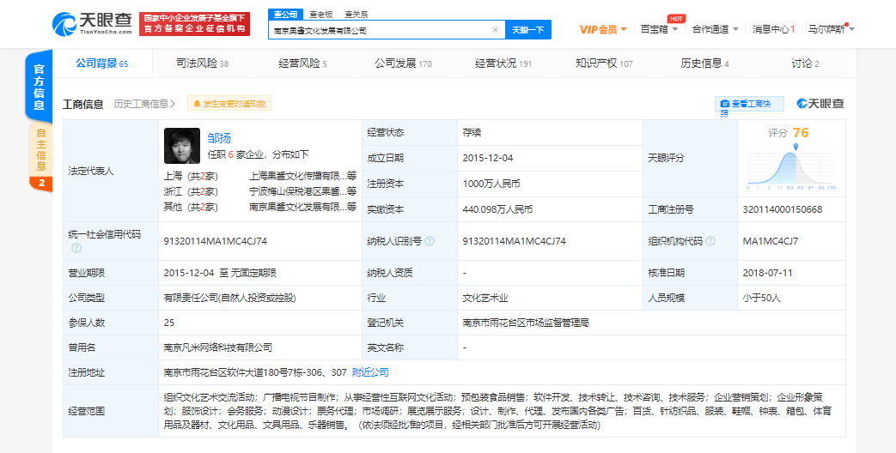Open the Tianyancha logo homepage
The width and height of the screenshot is (896, 453).
pyautogui.click(x=92, y=23)
